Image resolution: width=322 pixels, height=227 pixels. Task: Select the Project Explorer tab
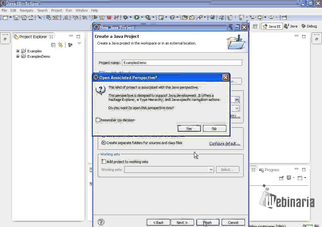(33, 37)
